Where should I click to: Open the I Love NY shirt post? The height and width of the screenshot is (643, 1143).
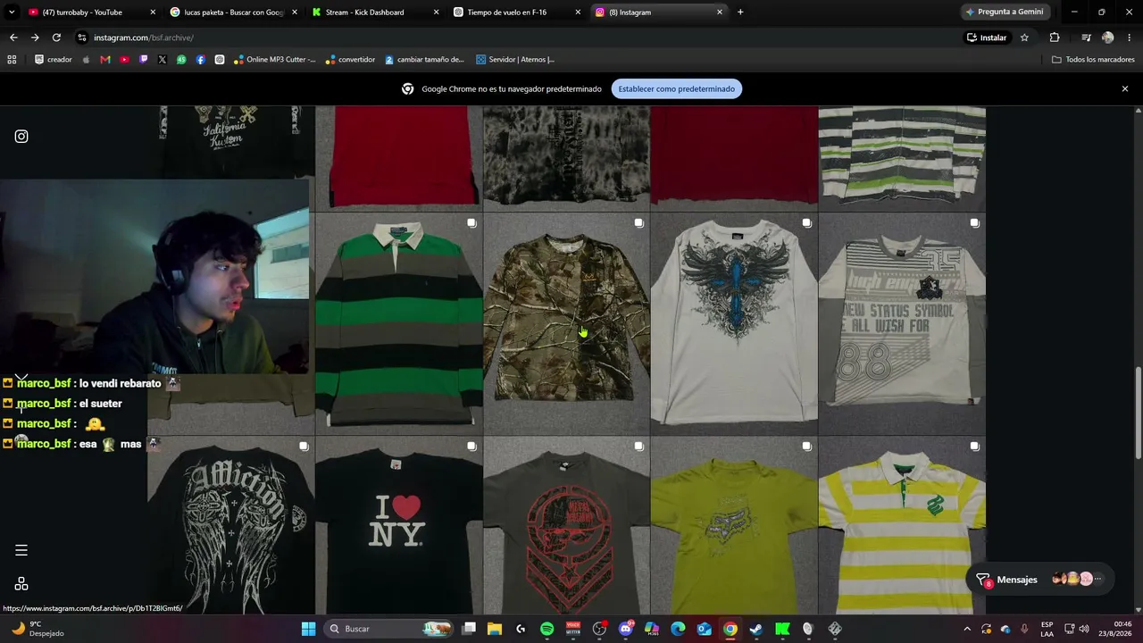pyautogui.click(x=398, y=525)
